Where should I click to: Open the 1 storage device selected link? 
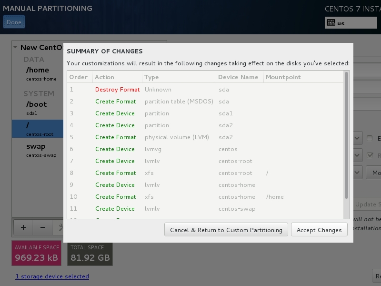[52, 276]
